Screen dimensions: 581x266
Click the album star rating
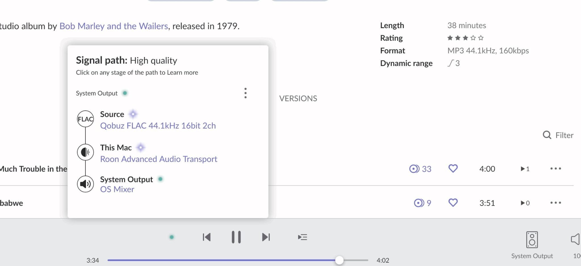(x=465, y=38)
